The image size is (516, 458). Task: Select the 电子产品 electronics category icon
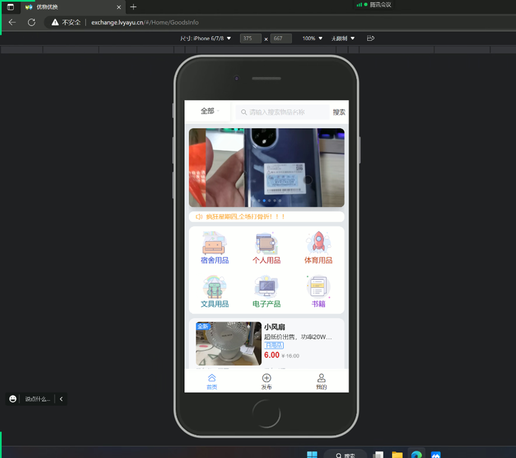[x=266, y=287]
